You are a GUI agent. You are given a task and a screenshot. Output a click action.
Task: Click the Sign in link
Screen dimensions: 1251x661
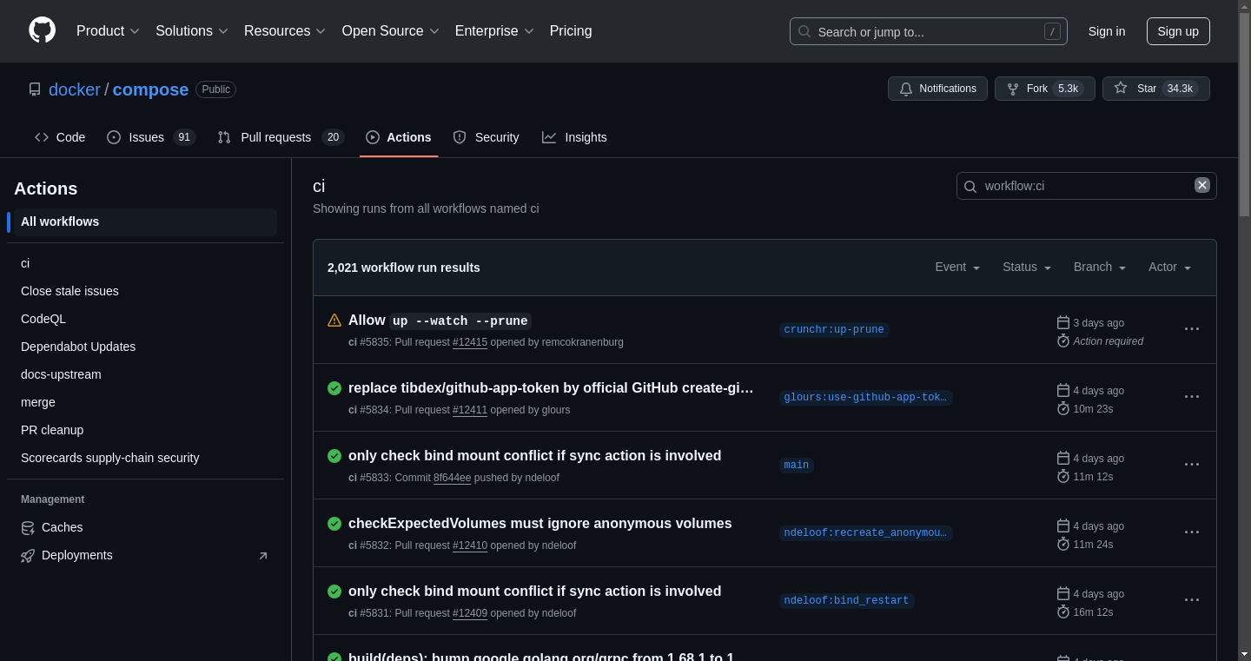pyautogui.click(x=1107, y=31)
